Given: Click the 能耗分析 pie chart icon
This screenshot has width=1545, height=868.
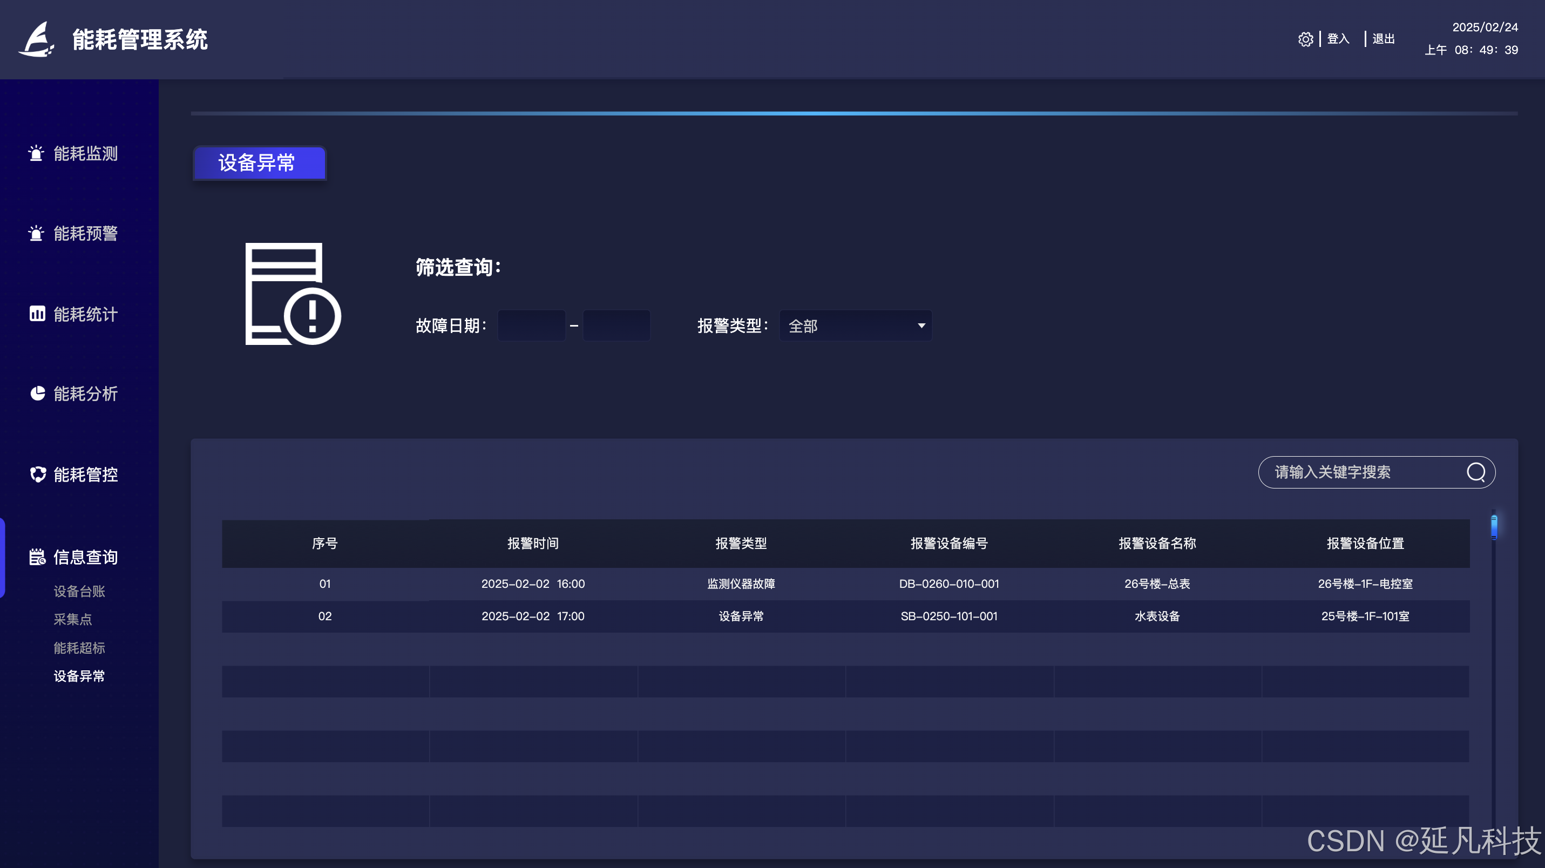Looking at the screenshot, I should (37, 394).
